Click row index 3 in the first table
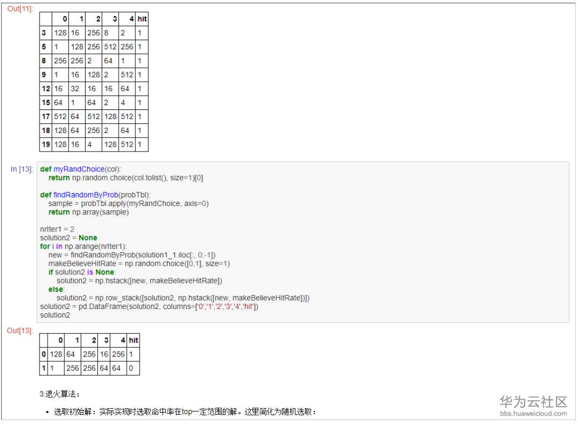Viewport: 578px width, 427px height. pos(45,33)
